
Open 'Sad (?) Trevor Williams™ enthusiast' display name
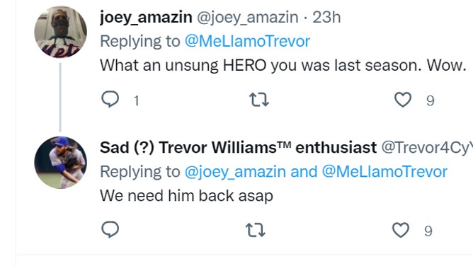[x=239, y=148]
